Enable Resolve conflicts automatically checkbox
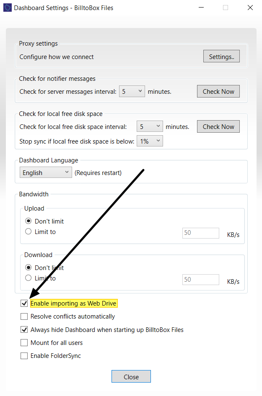The height and width of the screenshot is (396, 262). coord(24,316)
